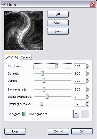Click the Brightness value field showing 3.07
The height and width of the screenshot is (139, 97).
pyautogui.click(x=80, y=66)
